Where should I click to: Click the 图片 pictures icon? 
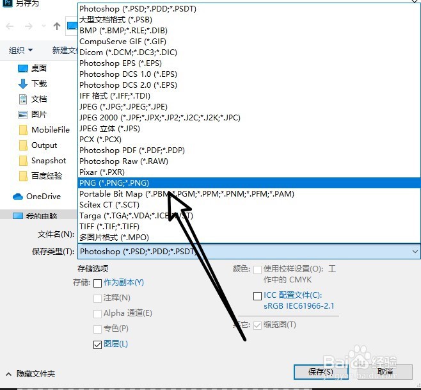click(x=23, y=115)
